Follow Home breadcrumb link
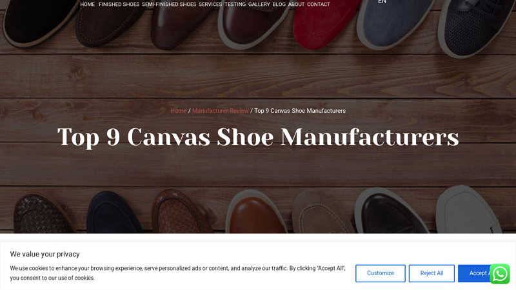This screenshot has width=516, height=290. pos(179,111)
